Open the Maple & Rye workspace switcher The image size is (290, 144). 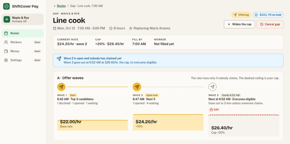click(x=23, y=19)
